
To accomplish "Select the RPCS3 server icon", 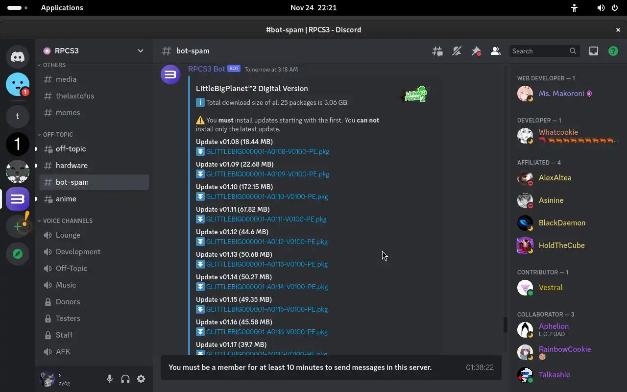I will (18, 199).
